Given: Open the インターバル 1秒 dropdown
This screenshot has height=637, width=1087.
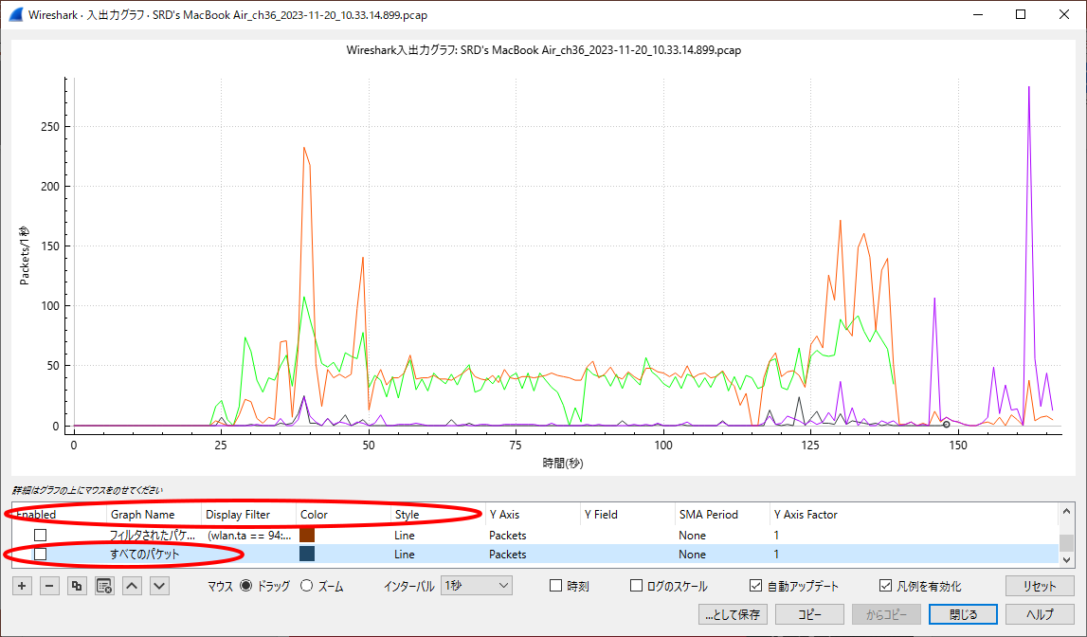Looking at the screenshot, I should click(476, 586).
